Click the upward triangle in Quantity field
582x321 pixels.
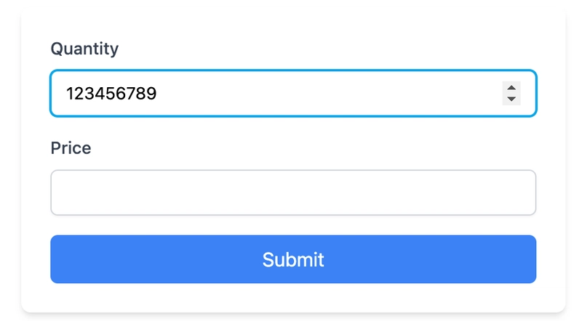511,88
